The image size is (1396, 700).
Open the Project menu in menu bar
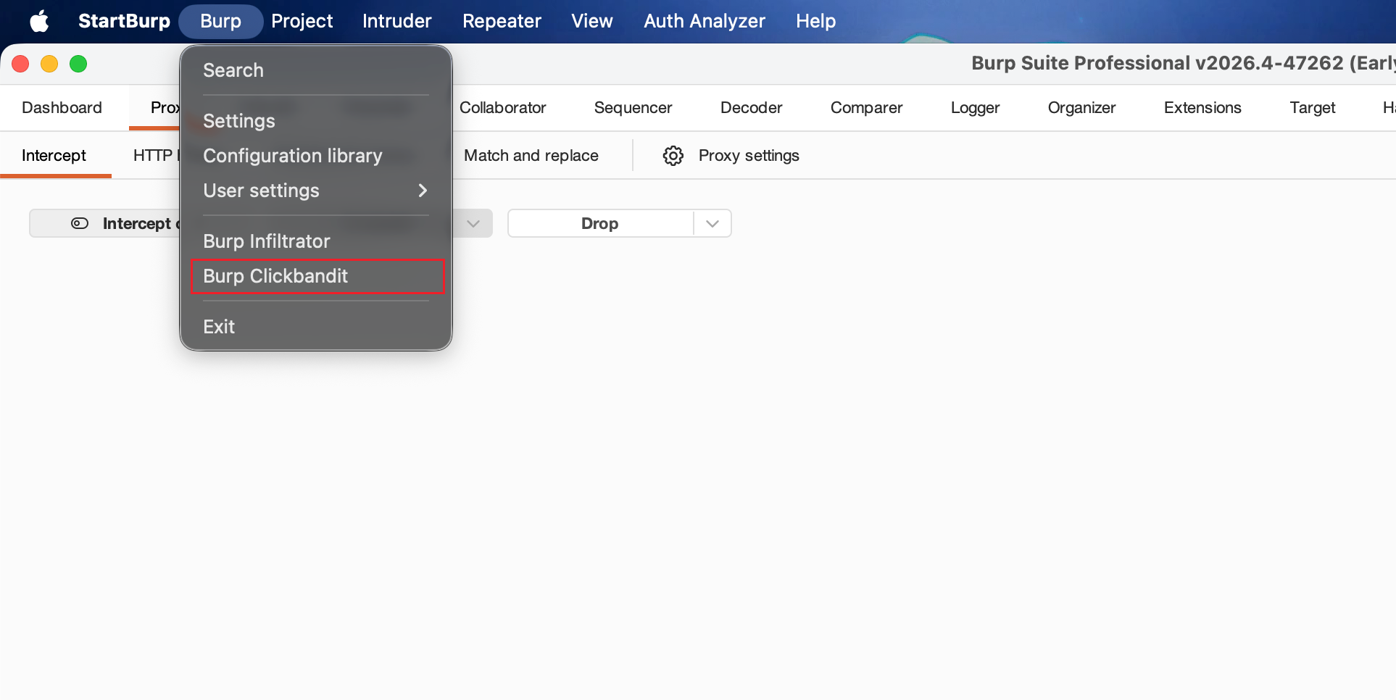point(302,21)
